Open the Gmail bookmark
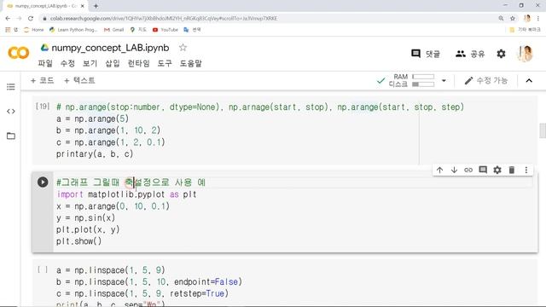This screenshot has width=546, height=307. pyautogui.click(x=113, y=30)
